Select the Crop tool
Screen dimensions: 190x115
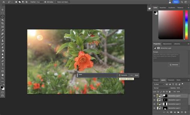coord(3,23)
